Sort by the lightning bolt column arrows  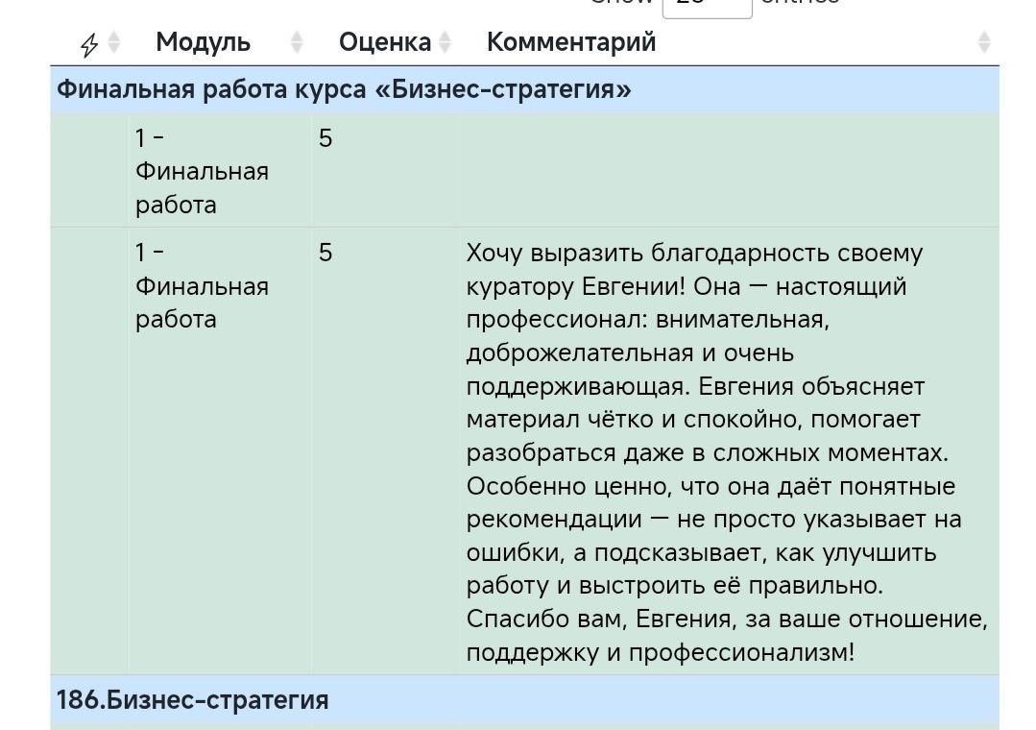(x=114, y=42)
